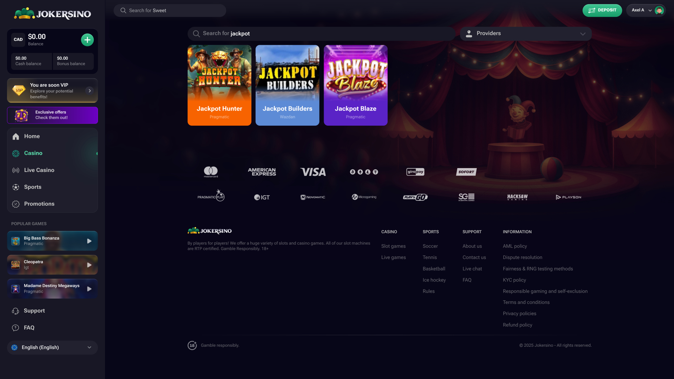Screen dimensions: 674x379
Task: Open the Axel A account menu chevron
Action: pyautogui.click(x=649, y=10)
